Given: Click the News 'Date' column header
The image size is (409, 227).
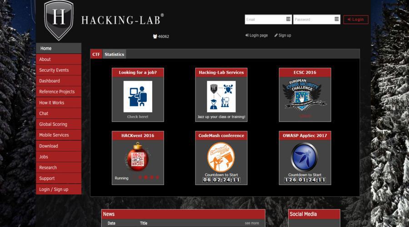Looking at the screenshot, I should click(x=111, y=223).
